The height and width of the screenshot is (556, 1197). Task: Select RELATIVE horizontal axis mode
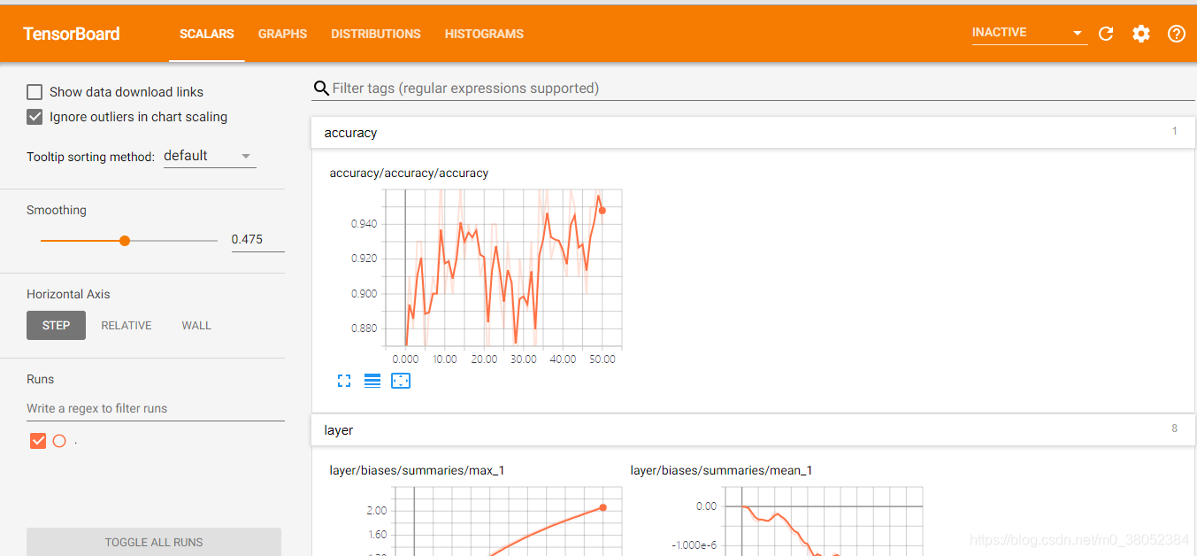click(x=126, y=325)
